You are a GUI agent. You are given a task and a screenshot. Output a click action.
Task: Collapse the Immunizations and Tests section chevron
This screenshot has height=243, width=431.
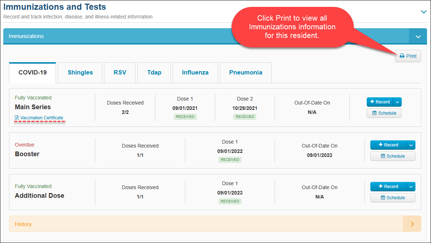pyautogui.click(x=423, y=12)
